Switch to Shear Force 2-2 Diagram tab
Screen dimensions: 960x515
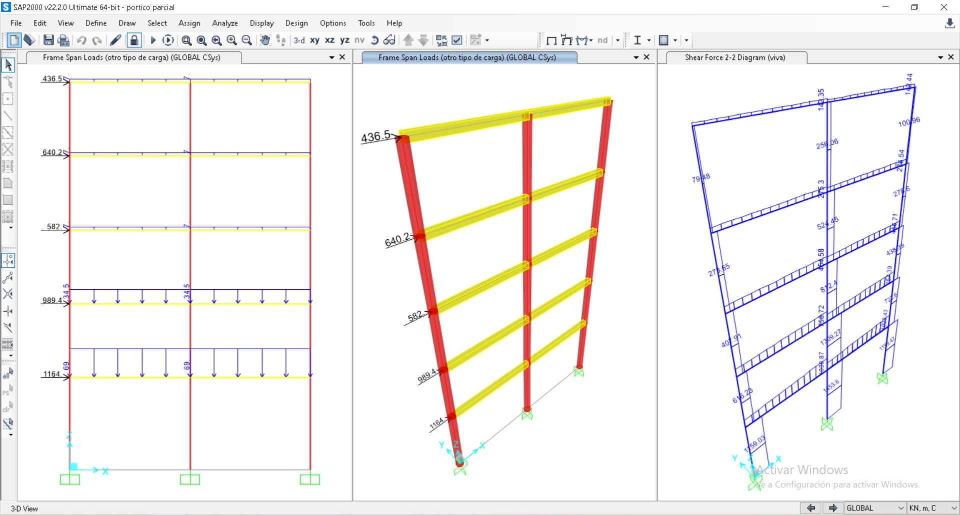click(734, 57)
